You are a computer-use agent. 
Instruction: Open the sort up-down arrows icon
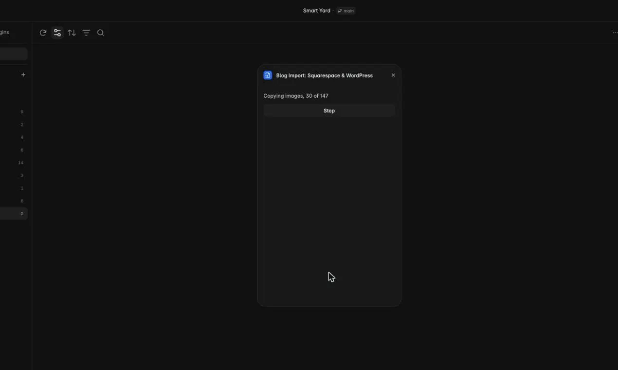(72, 33)
